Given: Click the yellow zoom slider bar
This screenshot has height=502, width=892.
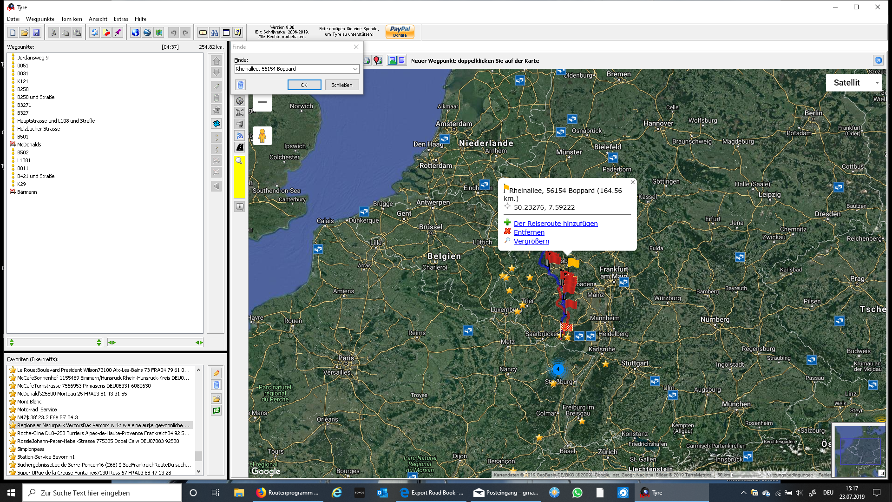Looking at the screenshot, I should click(239, 182).
